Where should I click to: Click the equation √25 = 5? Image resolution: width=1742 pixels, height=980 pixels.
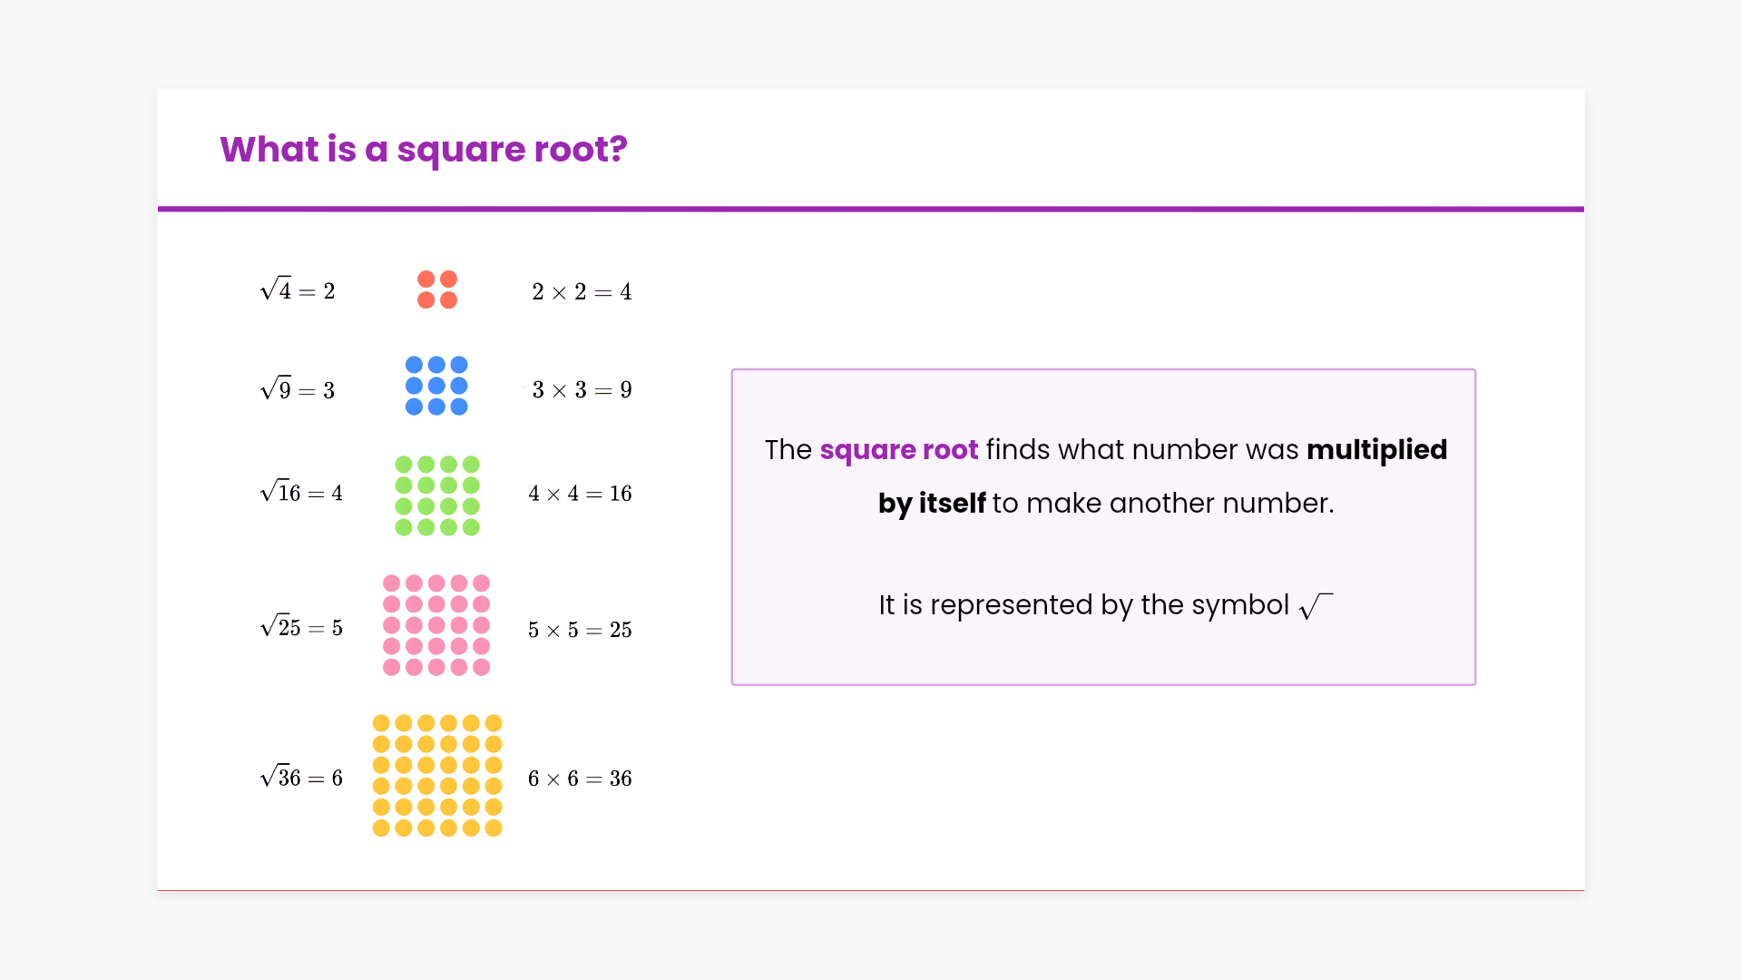(301, 627)
